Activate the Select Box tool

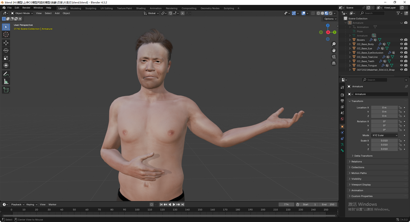tap(6, 27)
